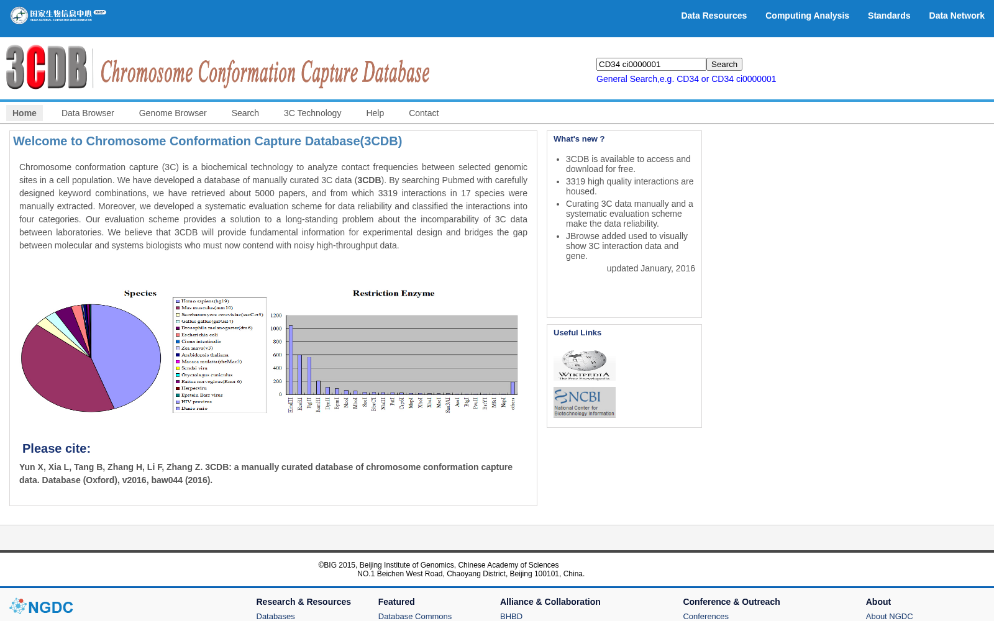Open the 3C Technology tab

[x=312, y=113]
